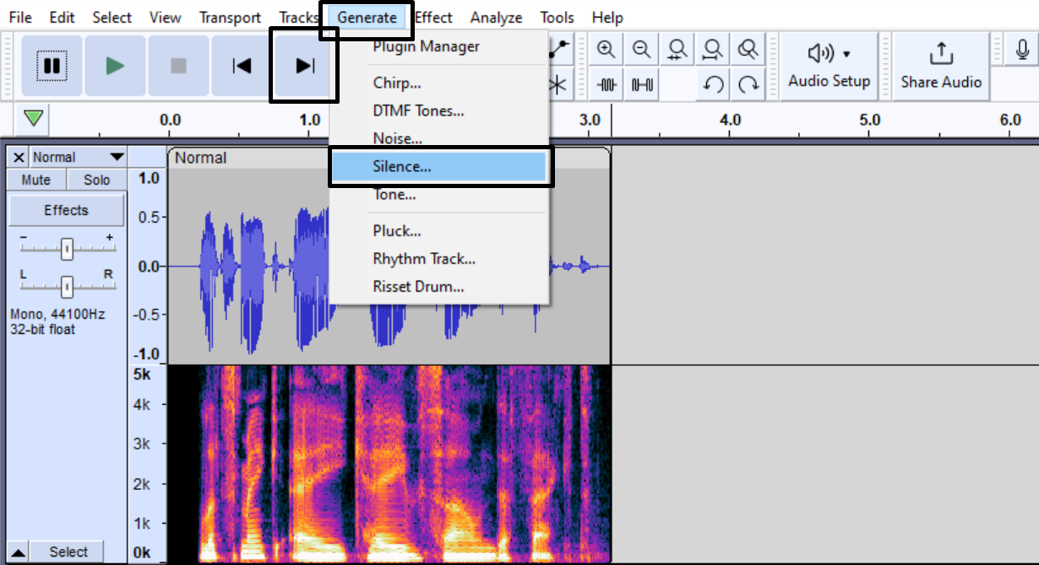The width and height of the screenshot is (1039, 565).
Task: Open the Tracks menu
Action: coord(299,17)
